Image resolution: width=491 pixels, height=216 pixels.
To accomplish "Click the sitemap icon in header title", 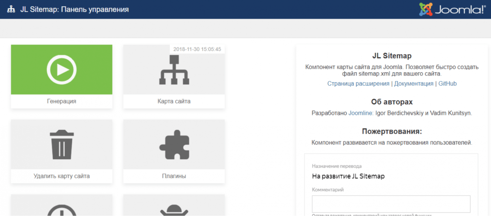I will click(11, 10).
